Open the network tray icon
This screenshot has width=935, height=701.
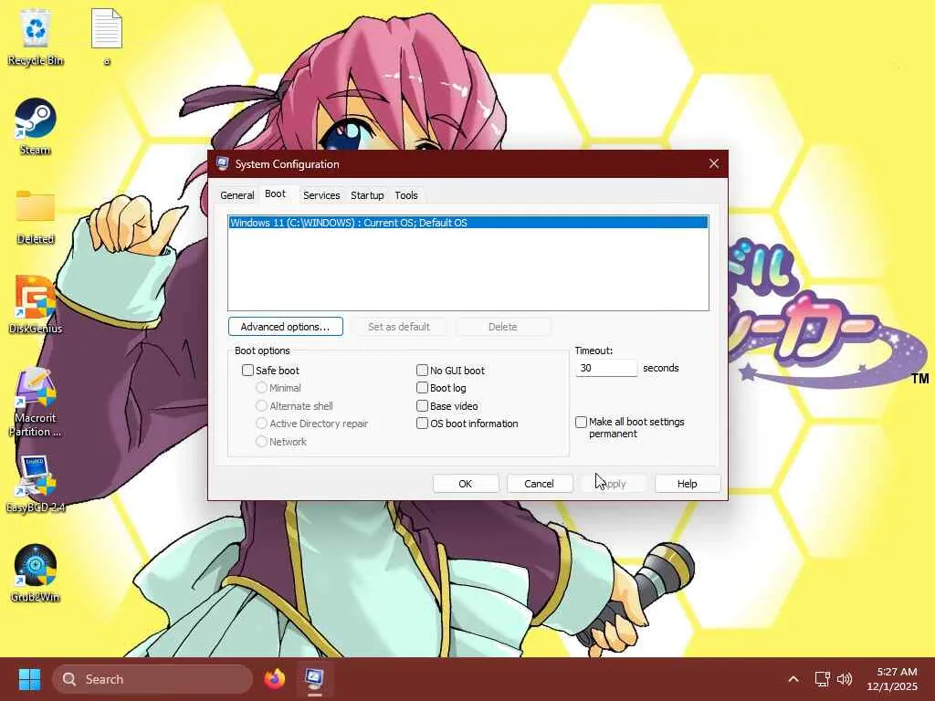click(x=823, y=679)
